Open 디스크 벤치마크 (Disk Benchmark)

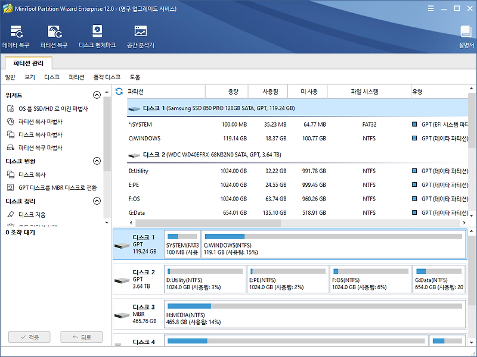97,36
